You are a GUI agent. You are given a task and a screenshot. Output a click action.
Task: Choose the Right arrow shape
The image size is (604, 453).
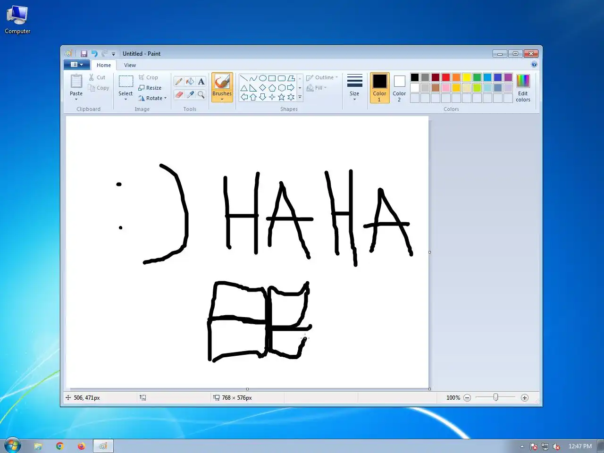pyautogui.click(x=291, y=88)
